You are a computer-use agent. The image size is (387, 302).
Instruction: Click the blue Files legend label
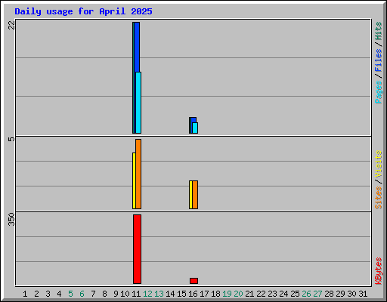tap(379, 60)
